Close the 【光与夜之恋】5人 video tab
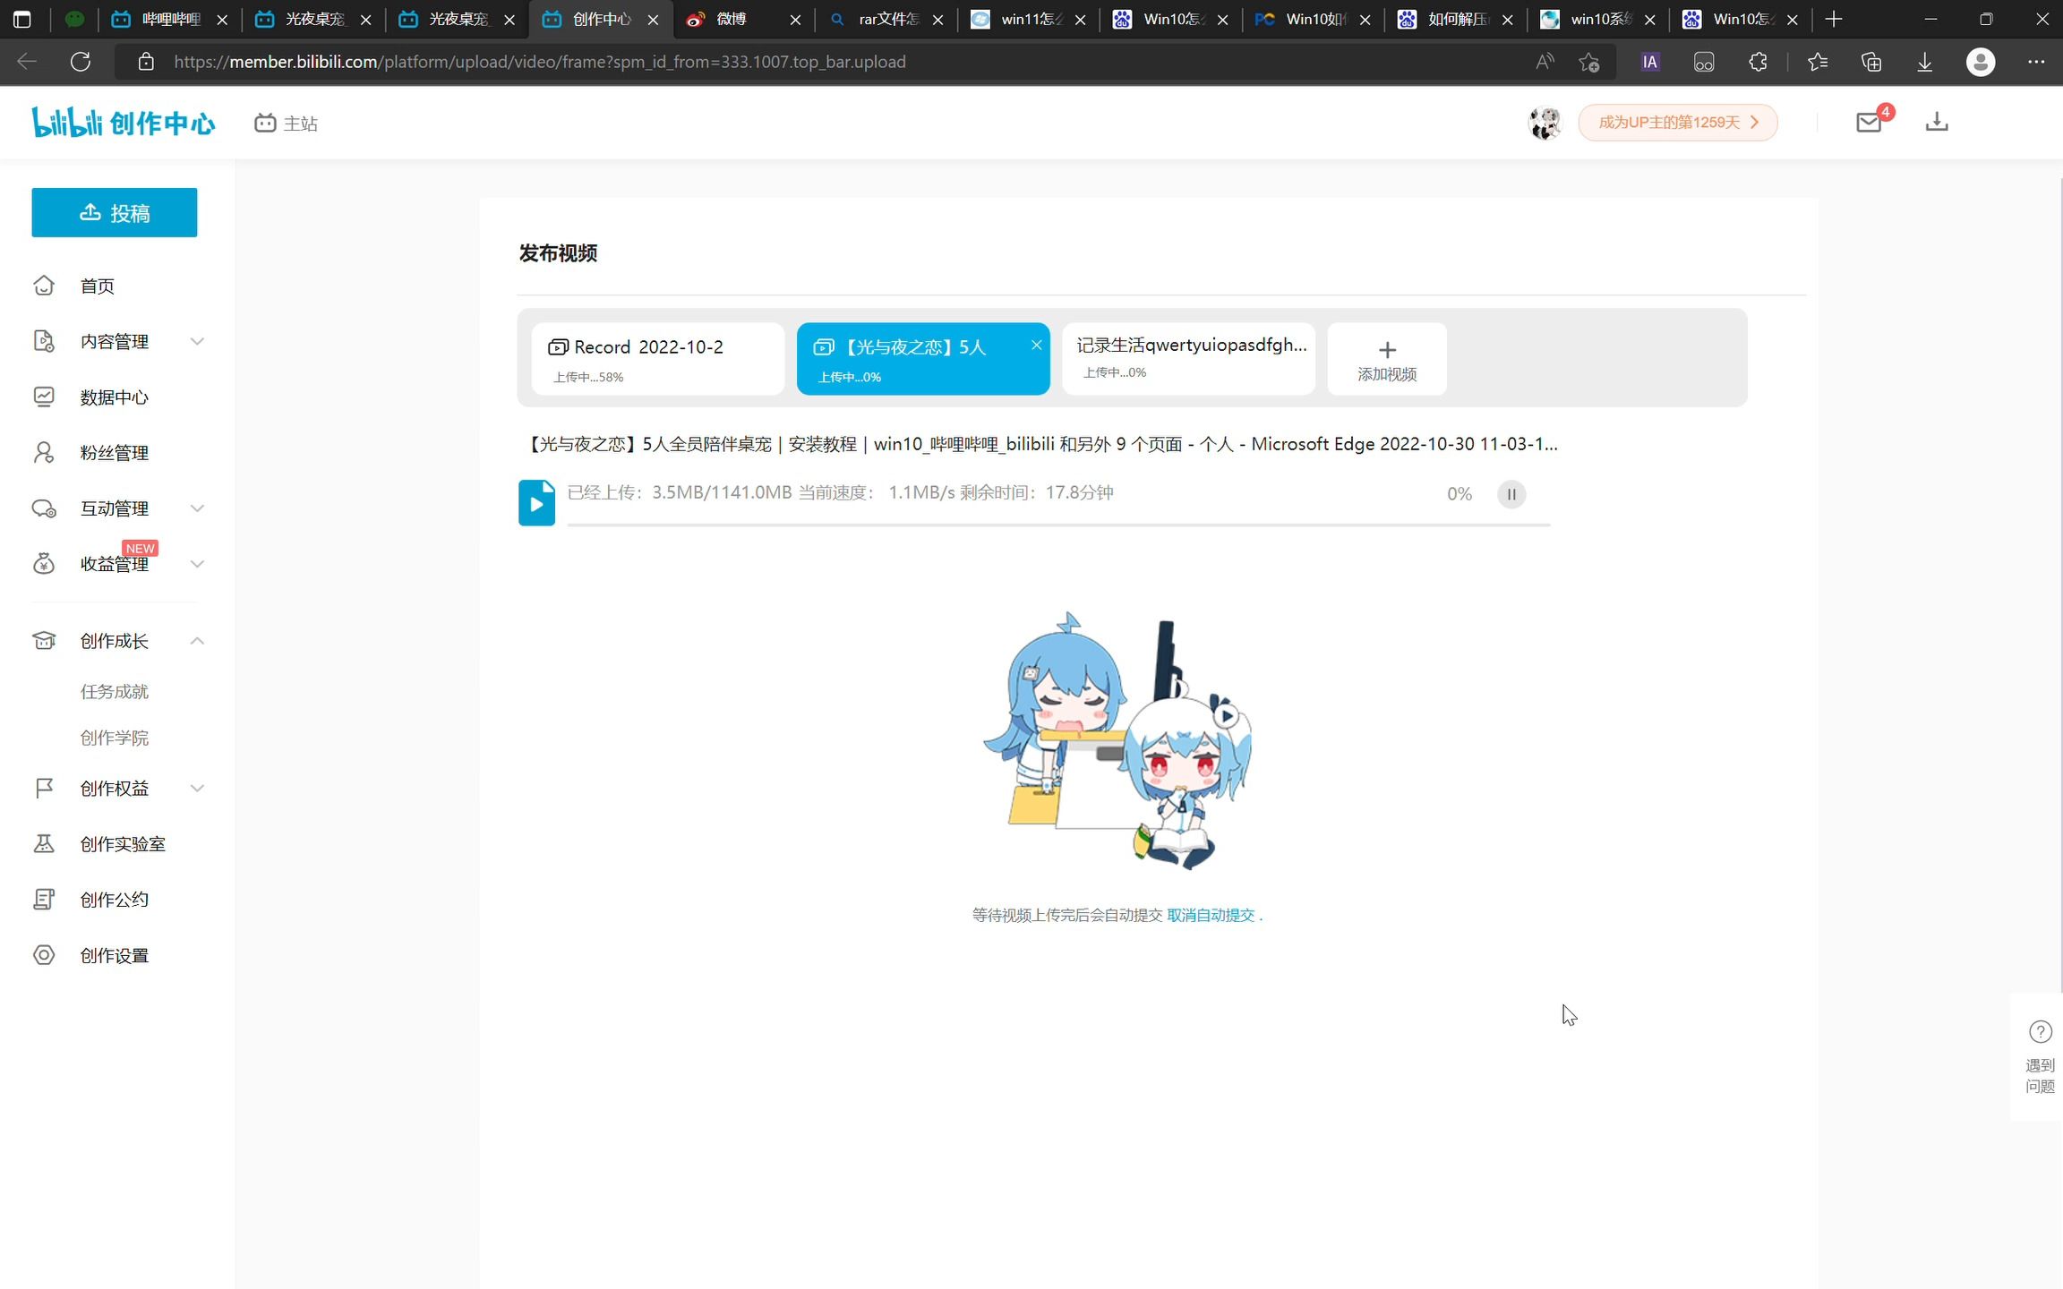This screenshot has height=1289, width=2063. click(1036, 345)
